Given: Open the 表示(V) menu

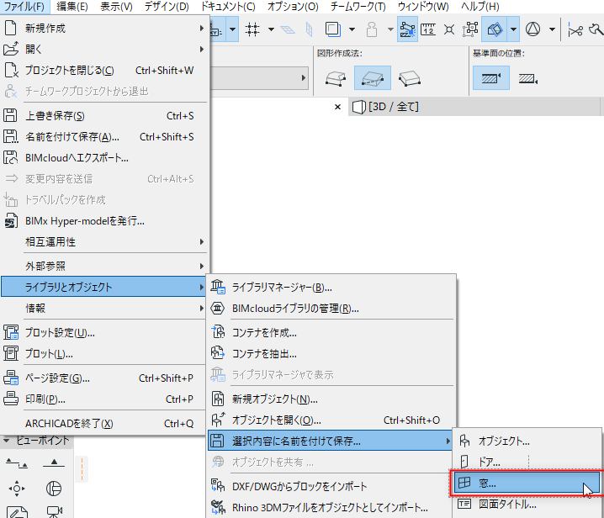Looking at the screenshot, I should (x=116, y=7).
